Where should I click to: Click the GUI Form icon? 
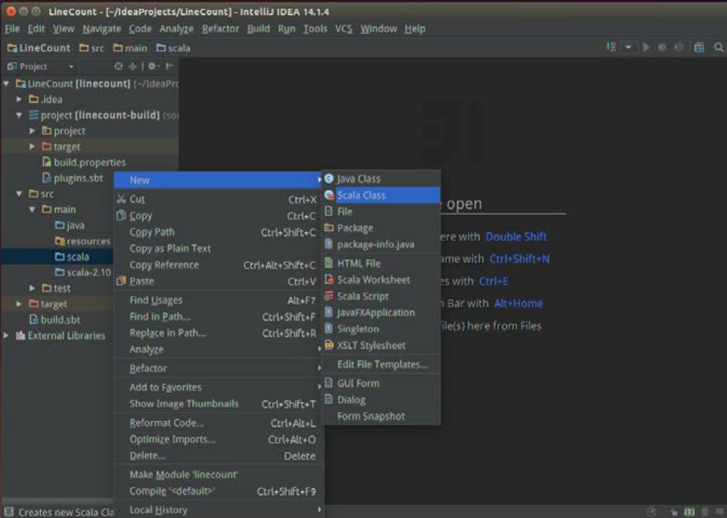(x=329, y=383)
